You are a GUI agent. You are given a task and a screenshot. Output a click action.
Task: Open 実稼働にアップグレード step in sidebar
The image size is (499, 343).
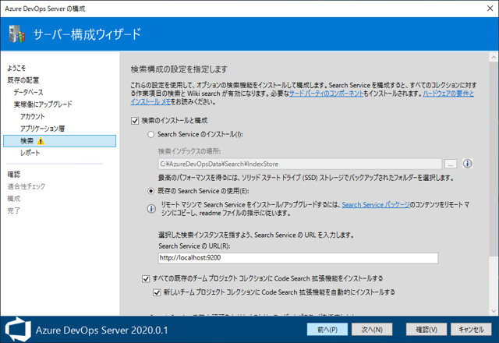click(43, 104)
